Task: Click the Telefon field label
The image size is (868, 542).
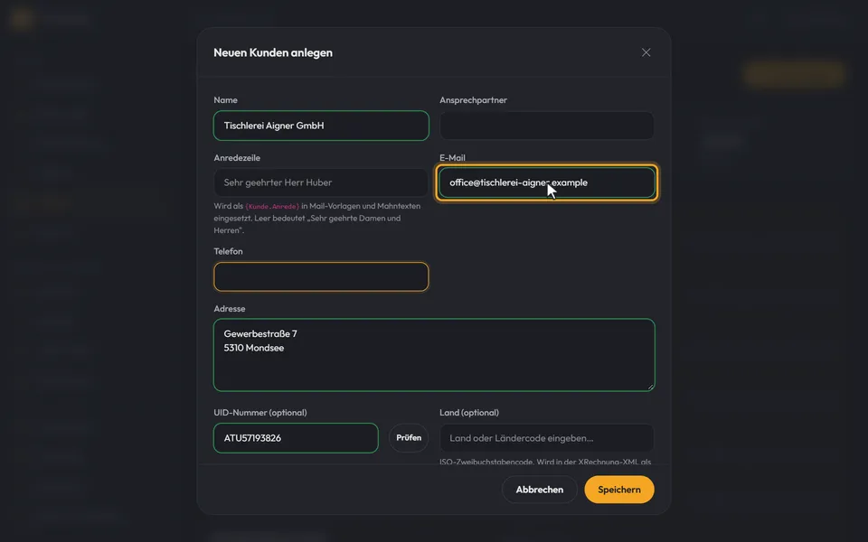Action: pos(228,251)
